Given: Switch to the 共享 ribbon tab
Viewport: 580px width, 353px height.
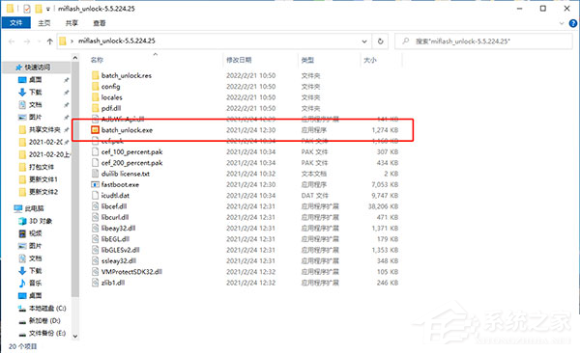Looking at the screenshot, I should 72,23.
